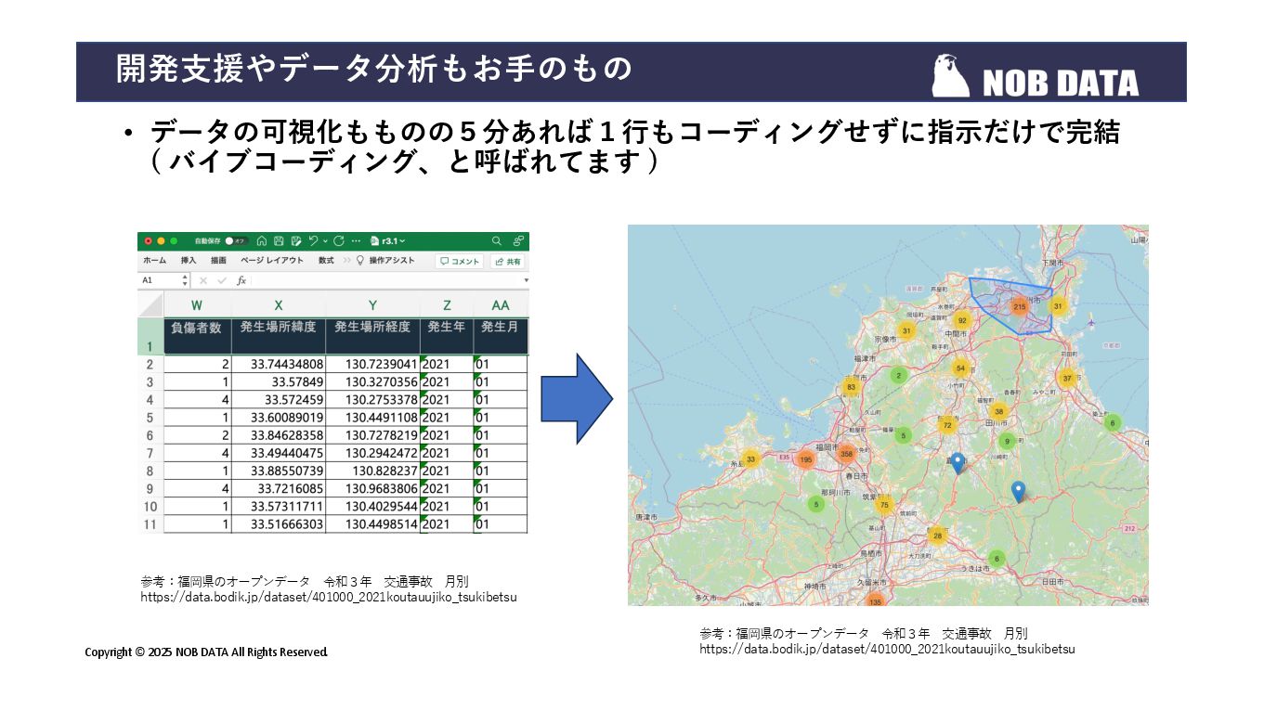Click the Undo arrow icon
1264x710 pixels.
(x=313, y=240)
